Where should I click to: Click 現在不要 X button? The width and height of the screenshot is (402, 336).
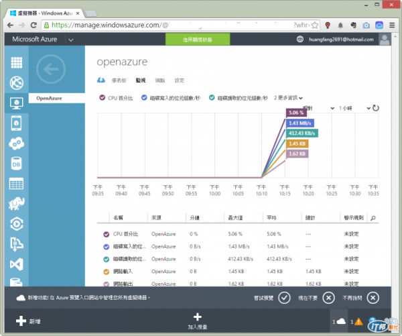(329, 298)
